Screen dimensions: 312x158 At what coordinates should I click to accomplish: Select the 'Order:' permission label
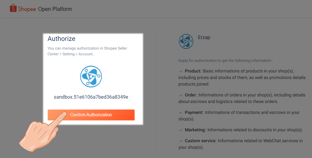coord(191,95)
